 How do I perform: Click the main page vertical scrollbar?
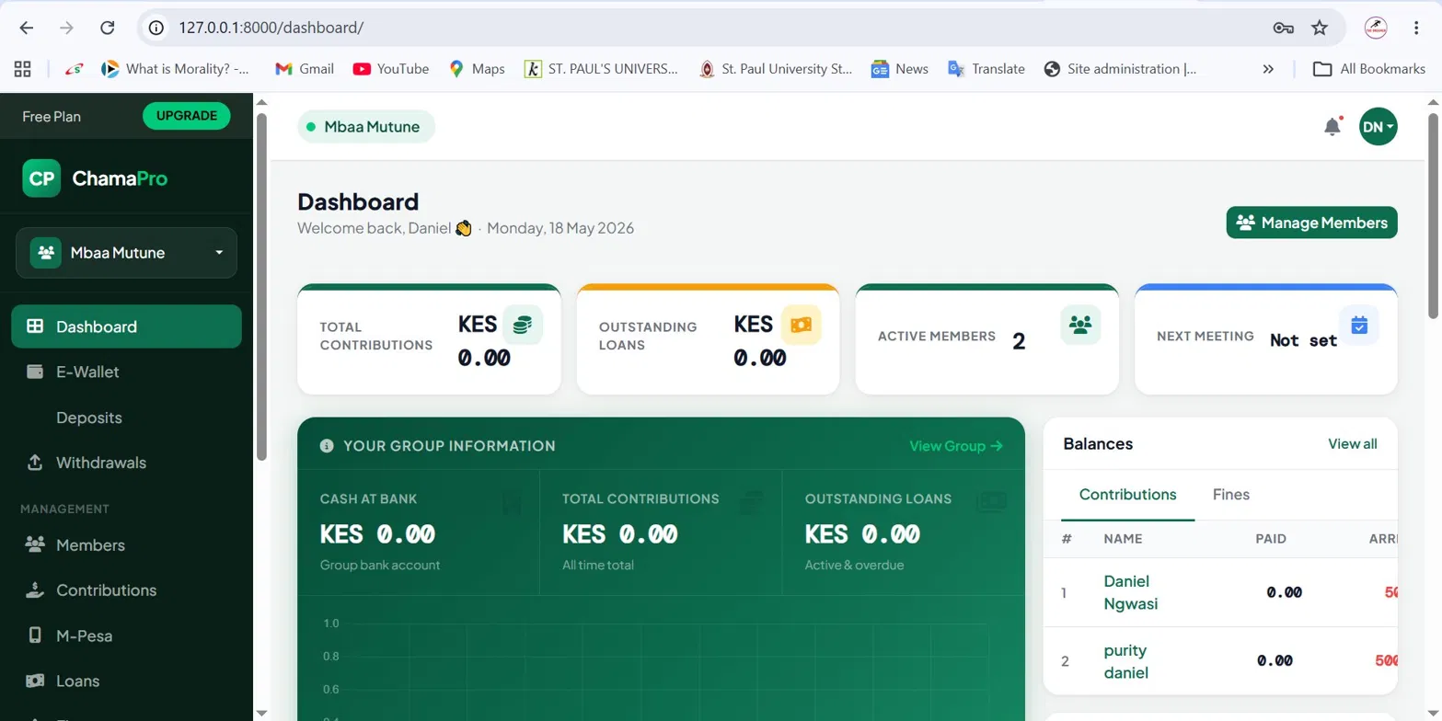1433,216
